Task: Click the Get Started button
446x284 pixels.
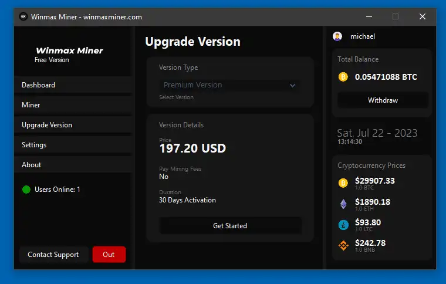Action: (230, 226)
